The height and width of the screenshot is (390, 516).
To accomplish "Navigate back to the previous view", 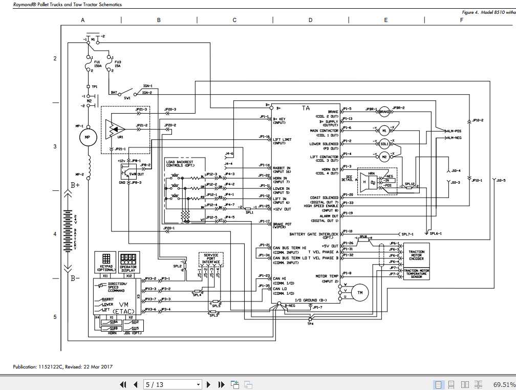I will click(x=234, y=384).
